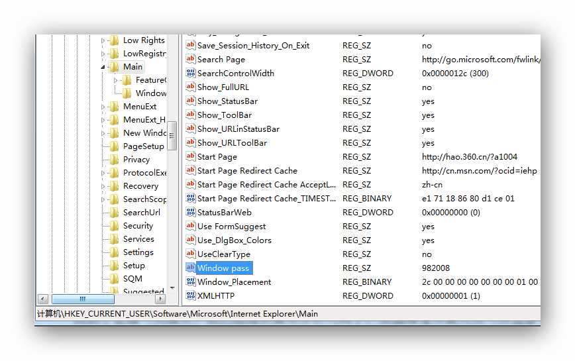
Task: Expand the New Windows key arrow
Action: 103,133
